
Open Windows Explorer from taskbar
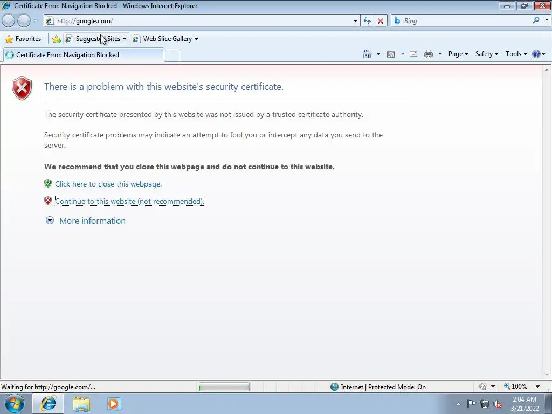click(81, 404)
